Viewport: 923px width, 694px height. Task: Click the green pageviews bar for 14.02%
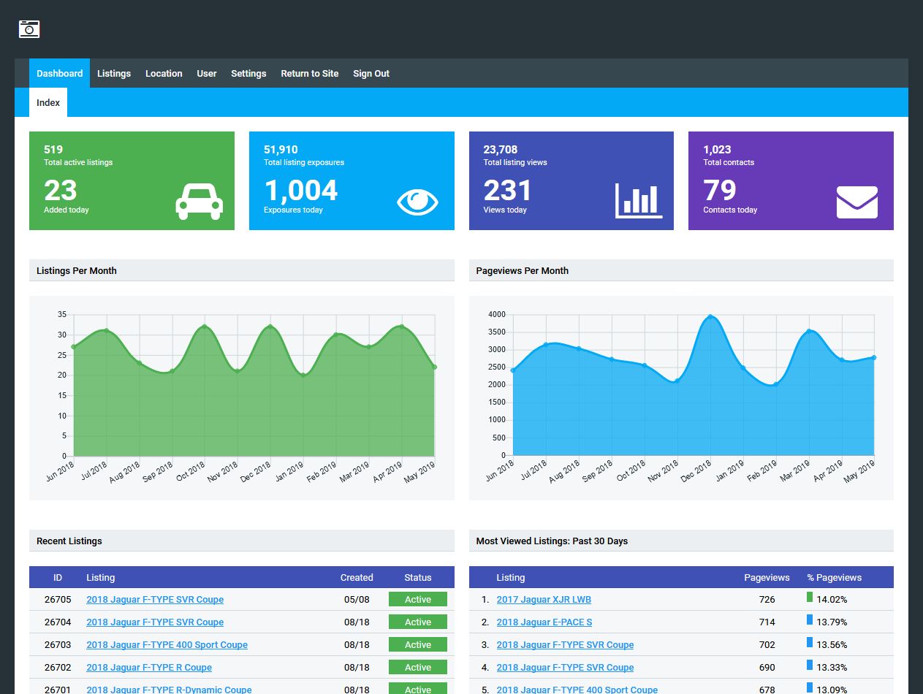[810, 598]
